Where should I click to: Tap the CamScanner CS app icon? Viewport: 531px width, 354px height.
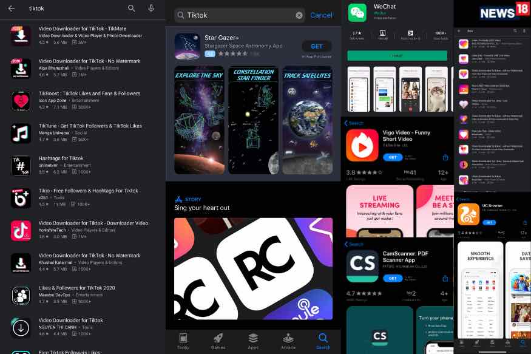pyautogui.click(x=362, y=267)
